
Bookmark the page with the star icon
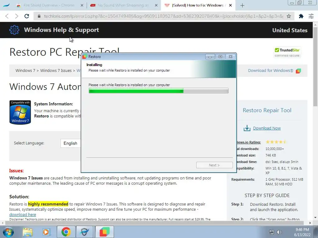coord(289,16)
